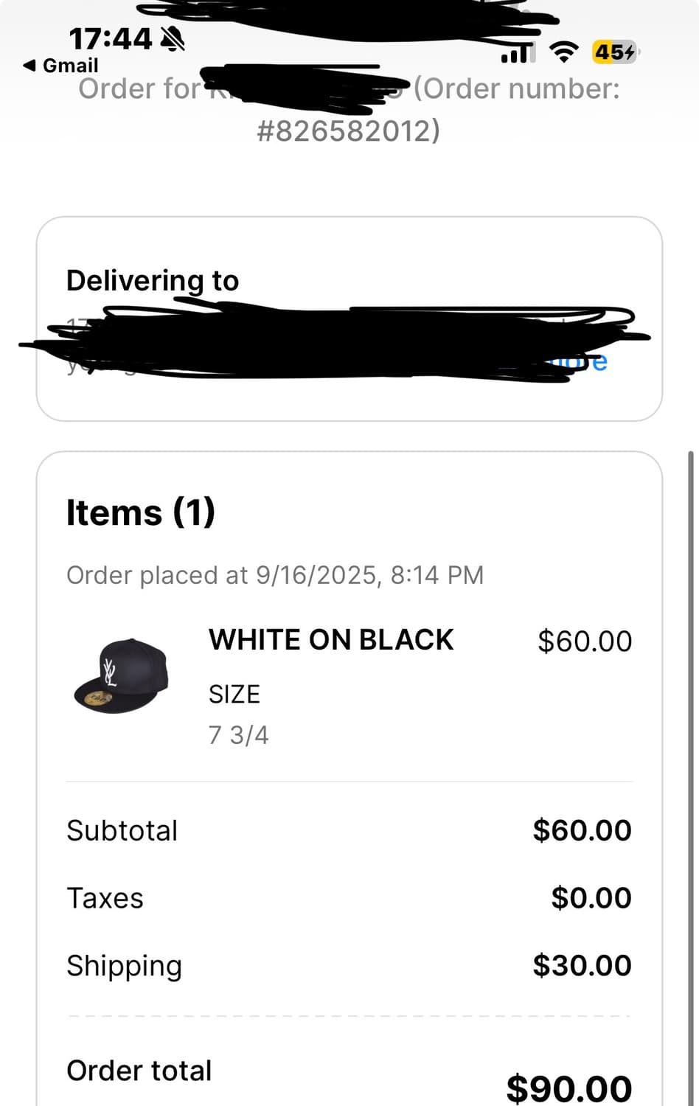This screenshot has width=699, height=1106.
Task: Click the order number #826582012
Action: tap(348, 131)
